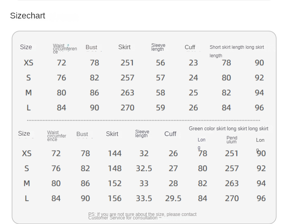Click skirt value 148
Image resolution: width=288 pixels, height=224 pixels.
[114, 168]
